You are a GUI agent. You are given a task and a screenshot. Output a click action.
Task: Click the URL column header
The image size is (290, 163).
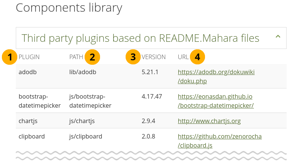183,57
